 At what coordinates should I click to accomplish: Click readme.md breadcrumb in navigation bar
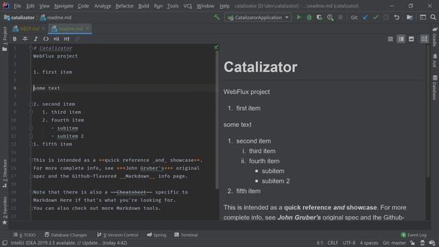[56, 18]
